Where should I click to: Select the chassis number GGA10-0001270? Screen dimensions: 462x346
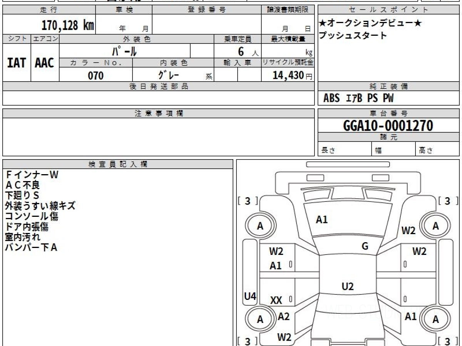pyautogui.click(x=388, y=126)
